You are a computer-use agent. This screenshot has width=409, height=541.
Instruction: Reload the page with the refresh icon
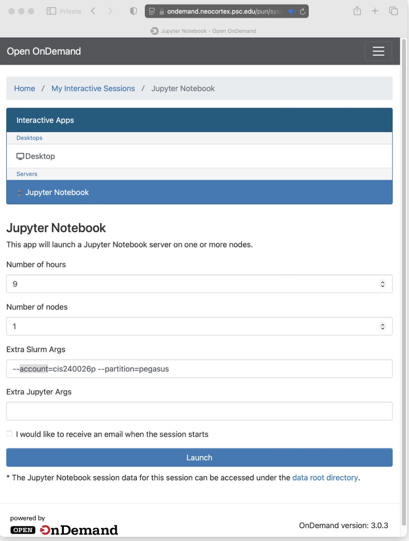point(303,12)
